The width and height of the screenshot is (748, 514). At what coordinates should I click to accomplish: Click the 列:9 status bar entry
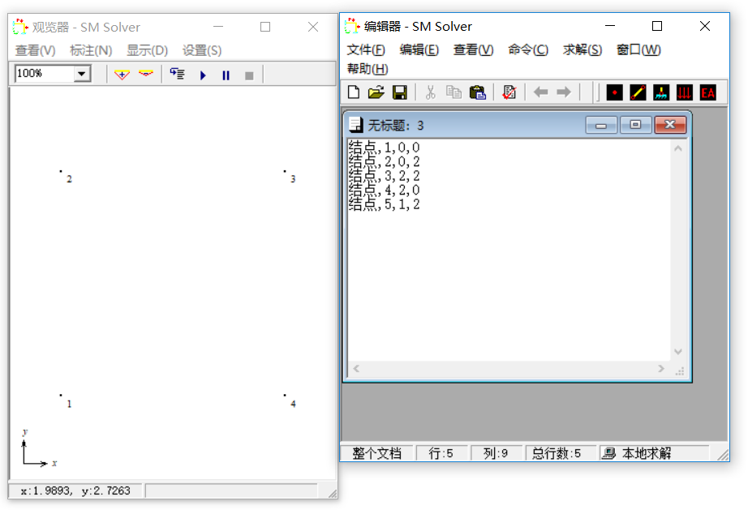pyautogui.click(x=495, y=453)
